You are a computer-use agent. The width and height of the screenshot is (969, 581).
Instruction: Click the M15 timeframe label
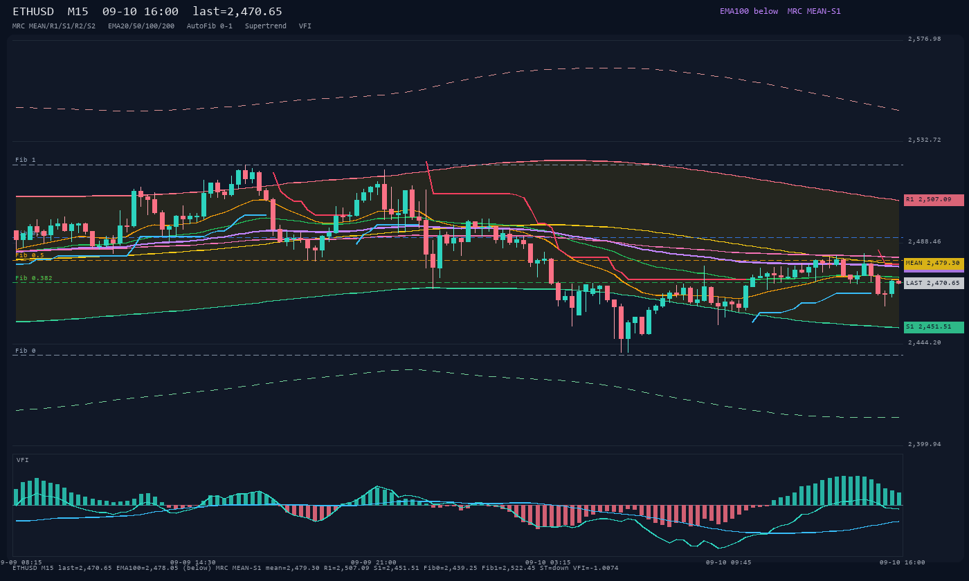pyautogui.click(x=78, y=12)
